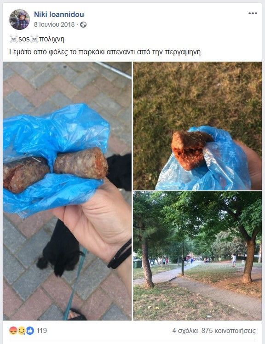Click the post text about φόλες

106,52
